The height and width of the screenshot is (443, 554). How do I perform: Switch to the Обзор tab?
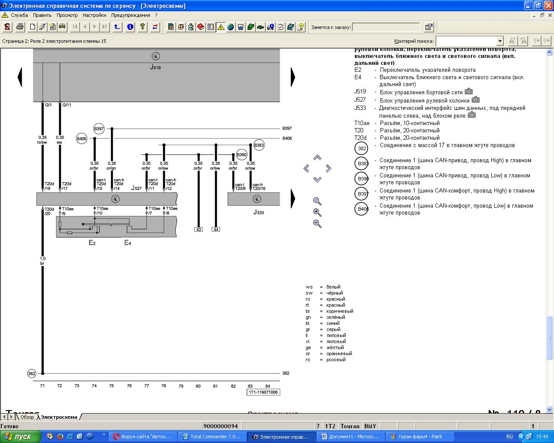27,417
